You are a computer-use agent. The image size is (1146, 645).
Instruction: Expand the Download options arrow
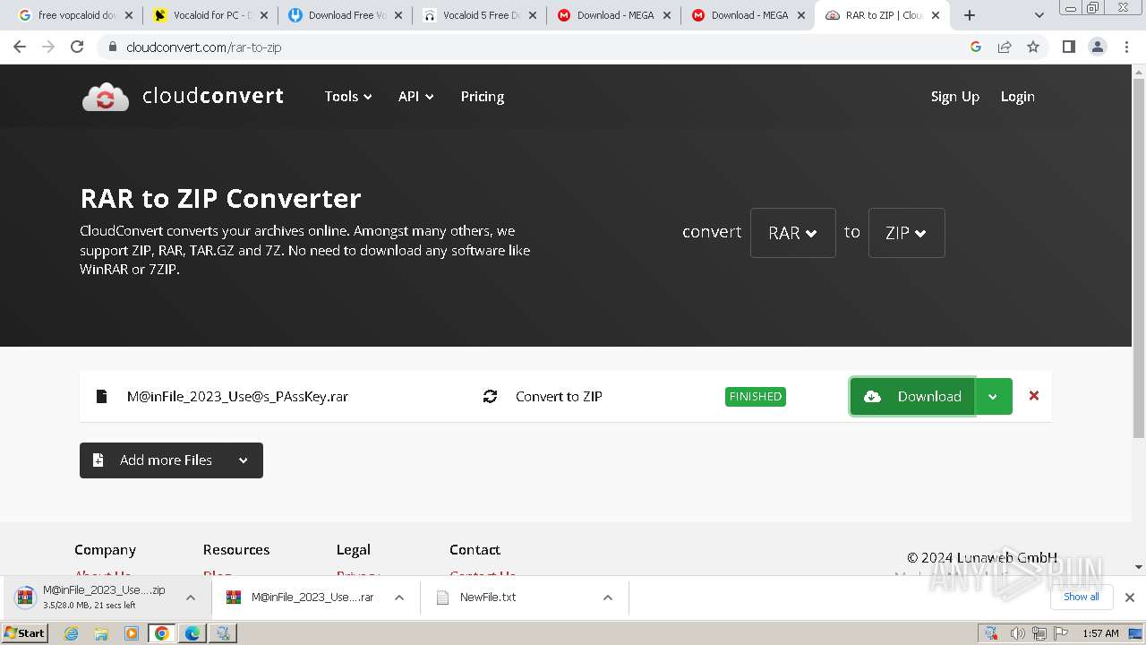(993, 396)
